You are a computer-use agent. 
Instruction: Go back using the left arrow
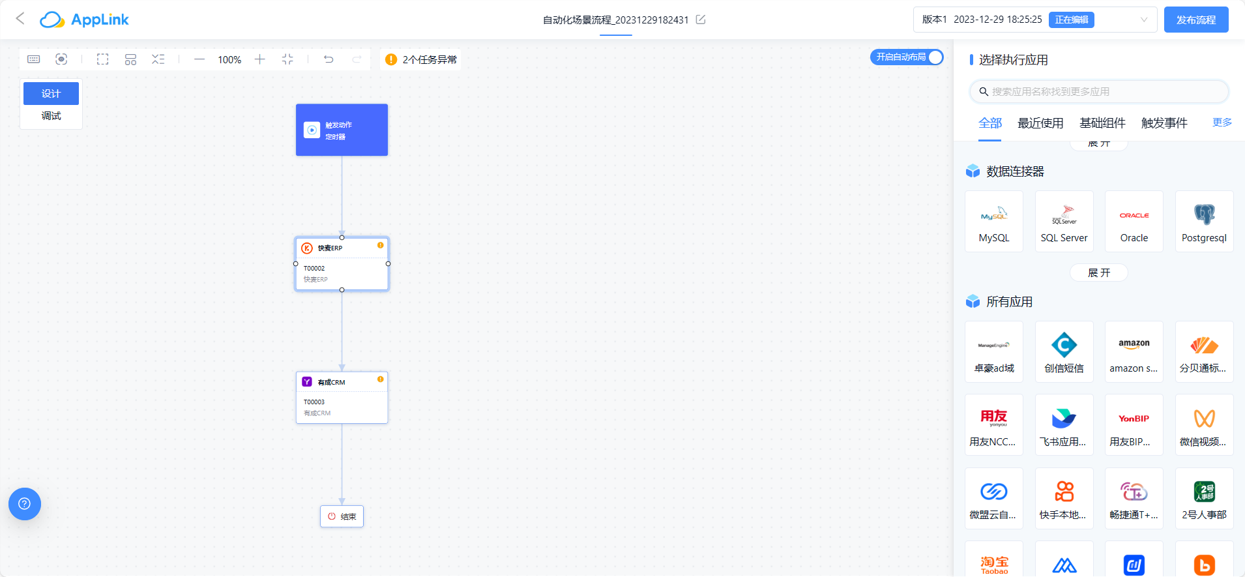20,19
